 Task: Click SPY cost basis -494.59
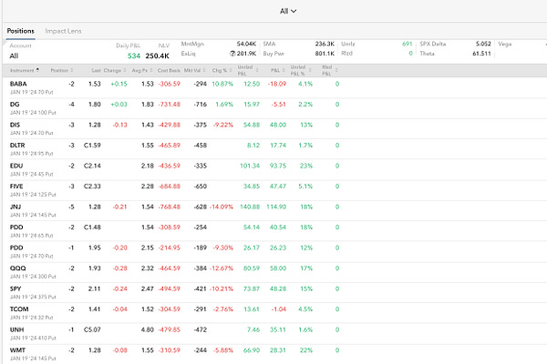170,288
